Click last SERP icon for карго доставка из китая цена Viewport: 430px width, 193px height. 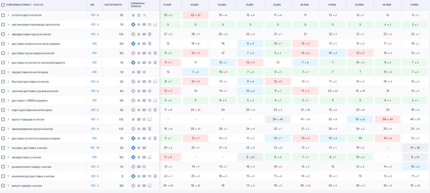155,110
